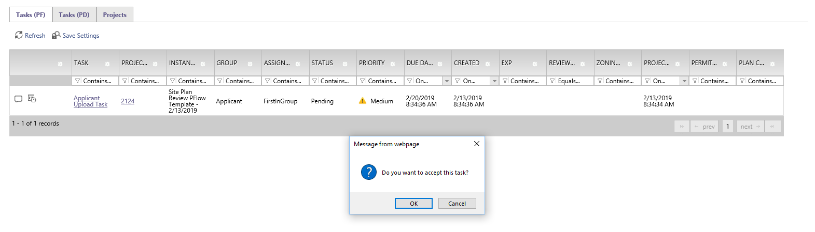Click Save Settings icon
The image size is (815, 232).
pos(56,35)
